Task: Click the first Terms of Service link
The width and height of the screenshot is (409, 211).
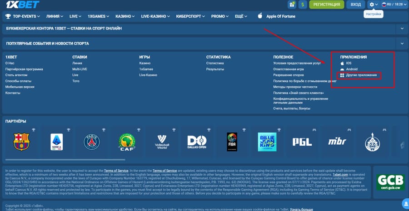Action: 116,171
